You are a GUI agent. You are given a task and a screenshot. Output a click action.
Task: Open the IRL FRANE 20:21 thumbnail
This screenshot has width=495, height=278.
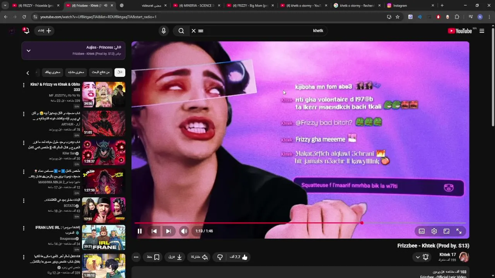point(104,237)
